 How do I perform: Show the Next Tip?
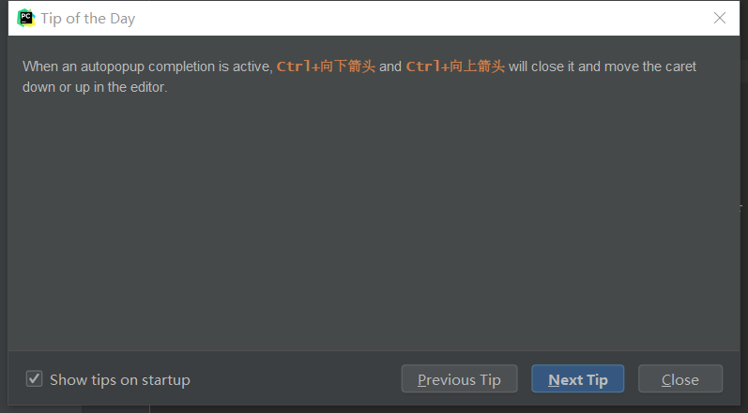[577, 379]
